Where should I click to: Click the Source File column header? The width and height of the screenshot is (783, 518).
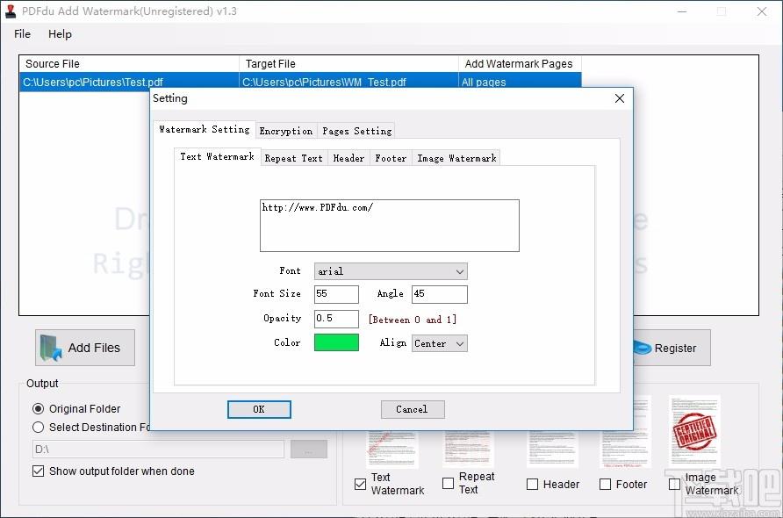click(x=129, y=64)
